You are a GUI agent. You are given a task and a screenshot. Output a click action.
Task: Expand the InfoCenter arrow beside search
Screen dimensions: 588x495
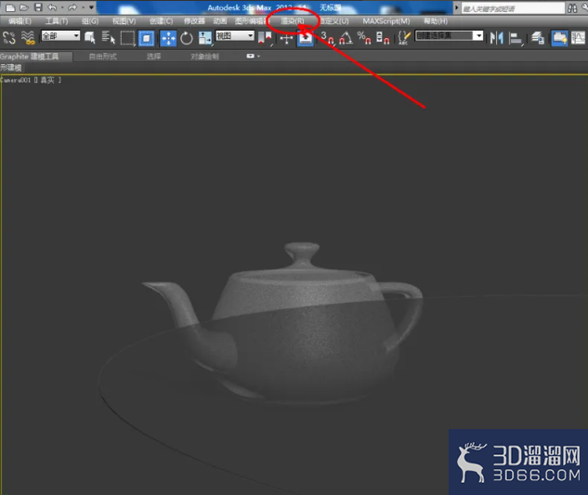457,7
